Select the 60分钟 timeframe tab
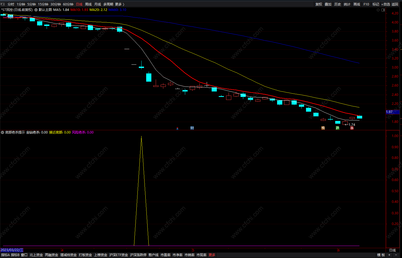The image size is (402, 258). point(68,4)
